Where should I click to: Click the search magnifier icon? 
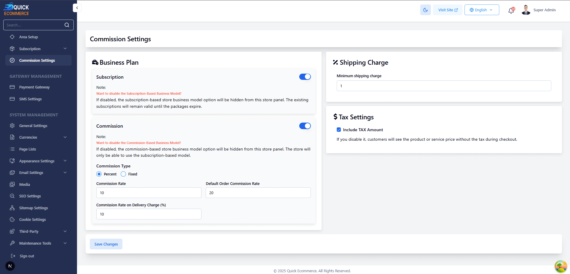point(67,25)
